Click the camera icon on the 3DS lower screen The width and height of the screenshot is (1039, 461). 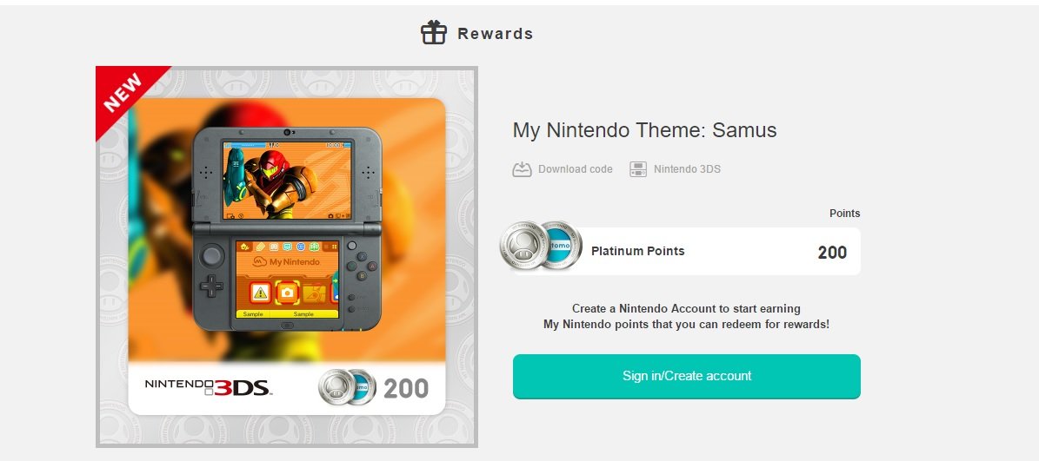point(284,293)
